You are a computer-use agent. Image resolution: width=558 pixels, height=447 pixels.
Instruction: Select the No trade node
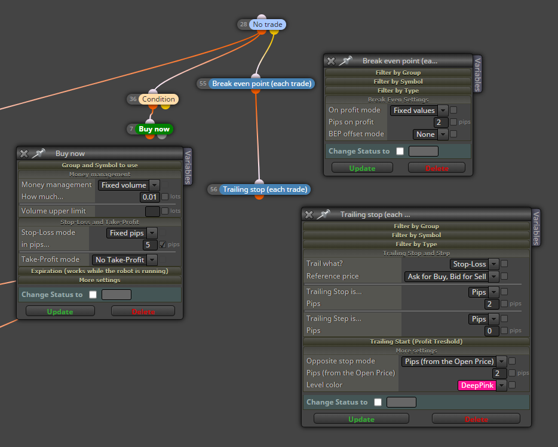tap(268, 24)
